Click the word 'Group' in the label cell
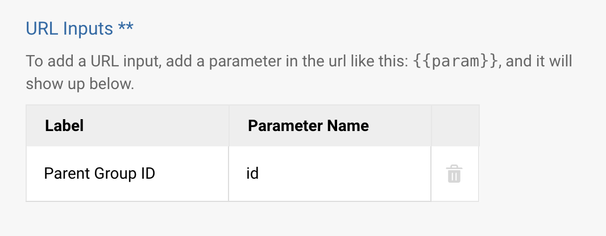 110,174
